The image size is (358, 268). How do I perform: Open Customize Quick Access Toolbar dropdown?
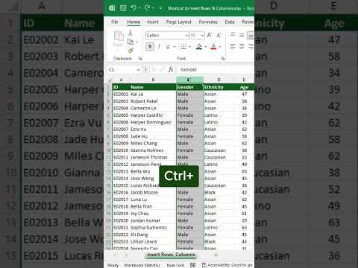[160, 8]
